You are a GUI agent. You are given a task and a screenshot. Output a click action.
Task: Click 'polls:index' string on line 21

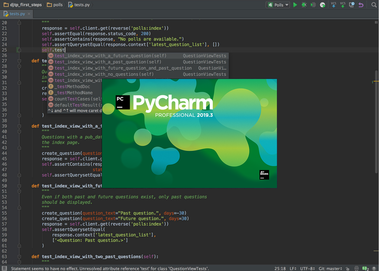tap(147, 28)
